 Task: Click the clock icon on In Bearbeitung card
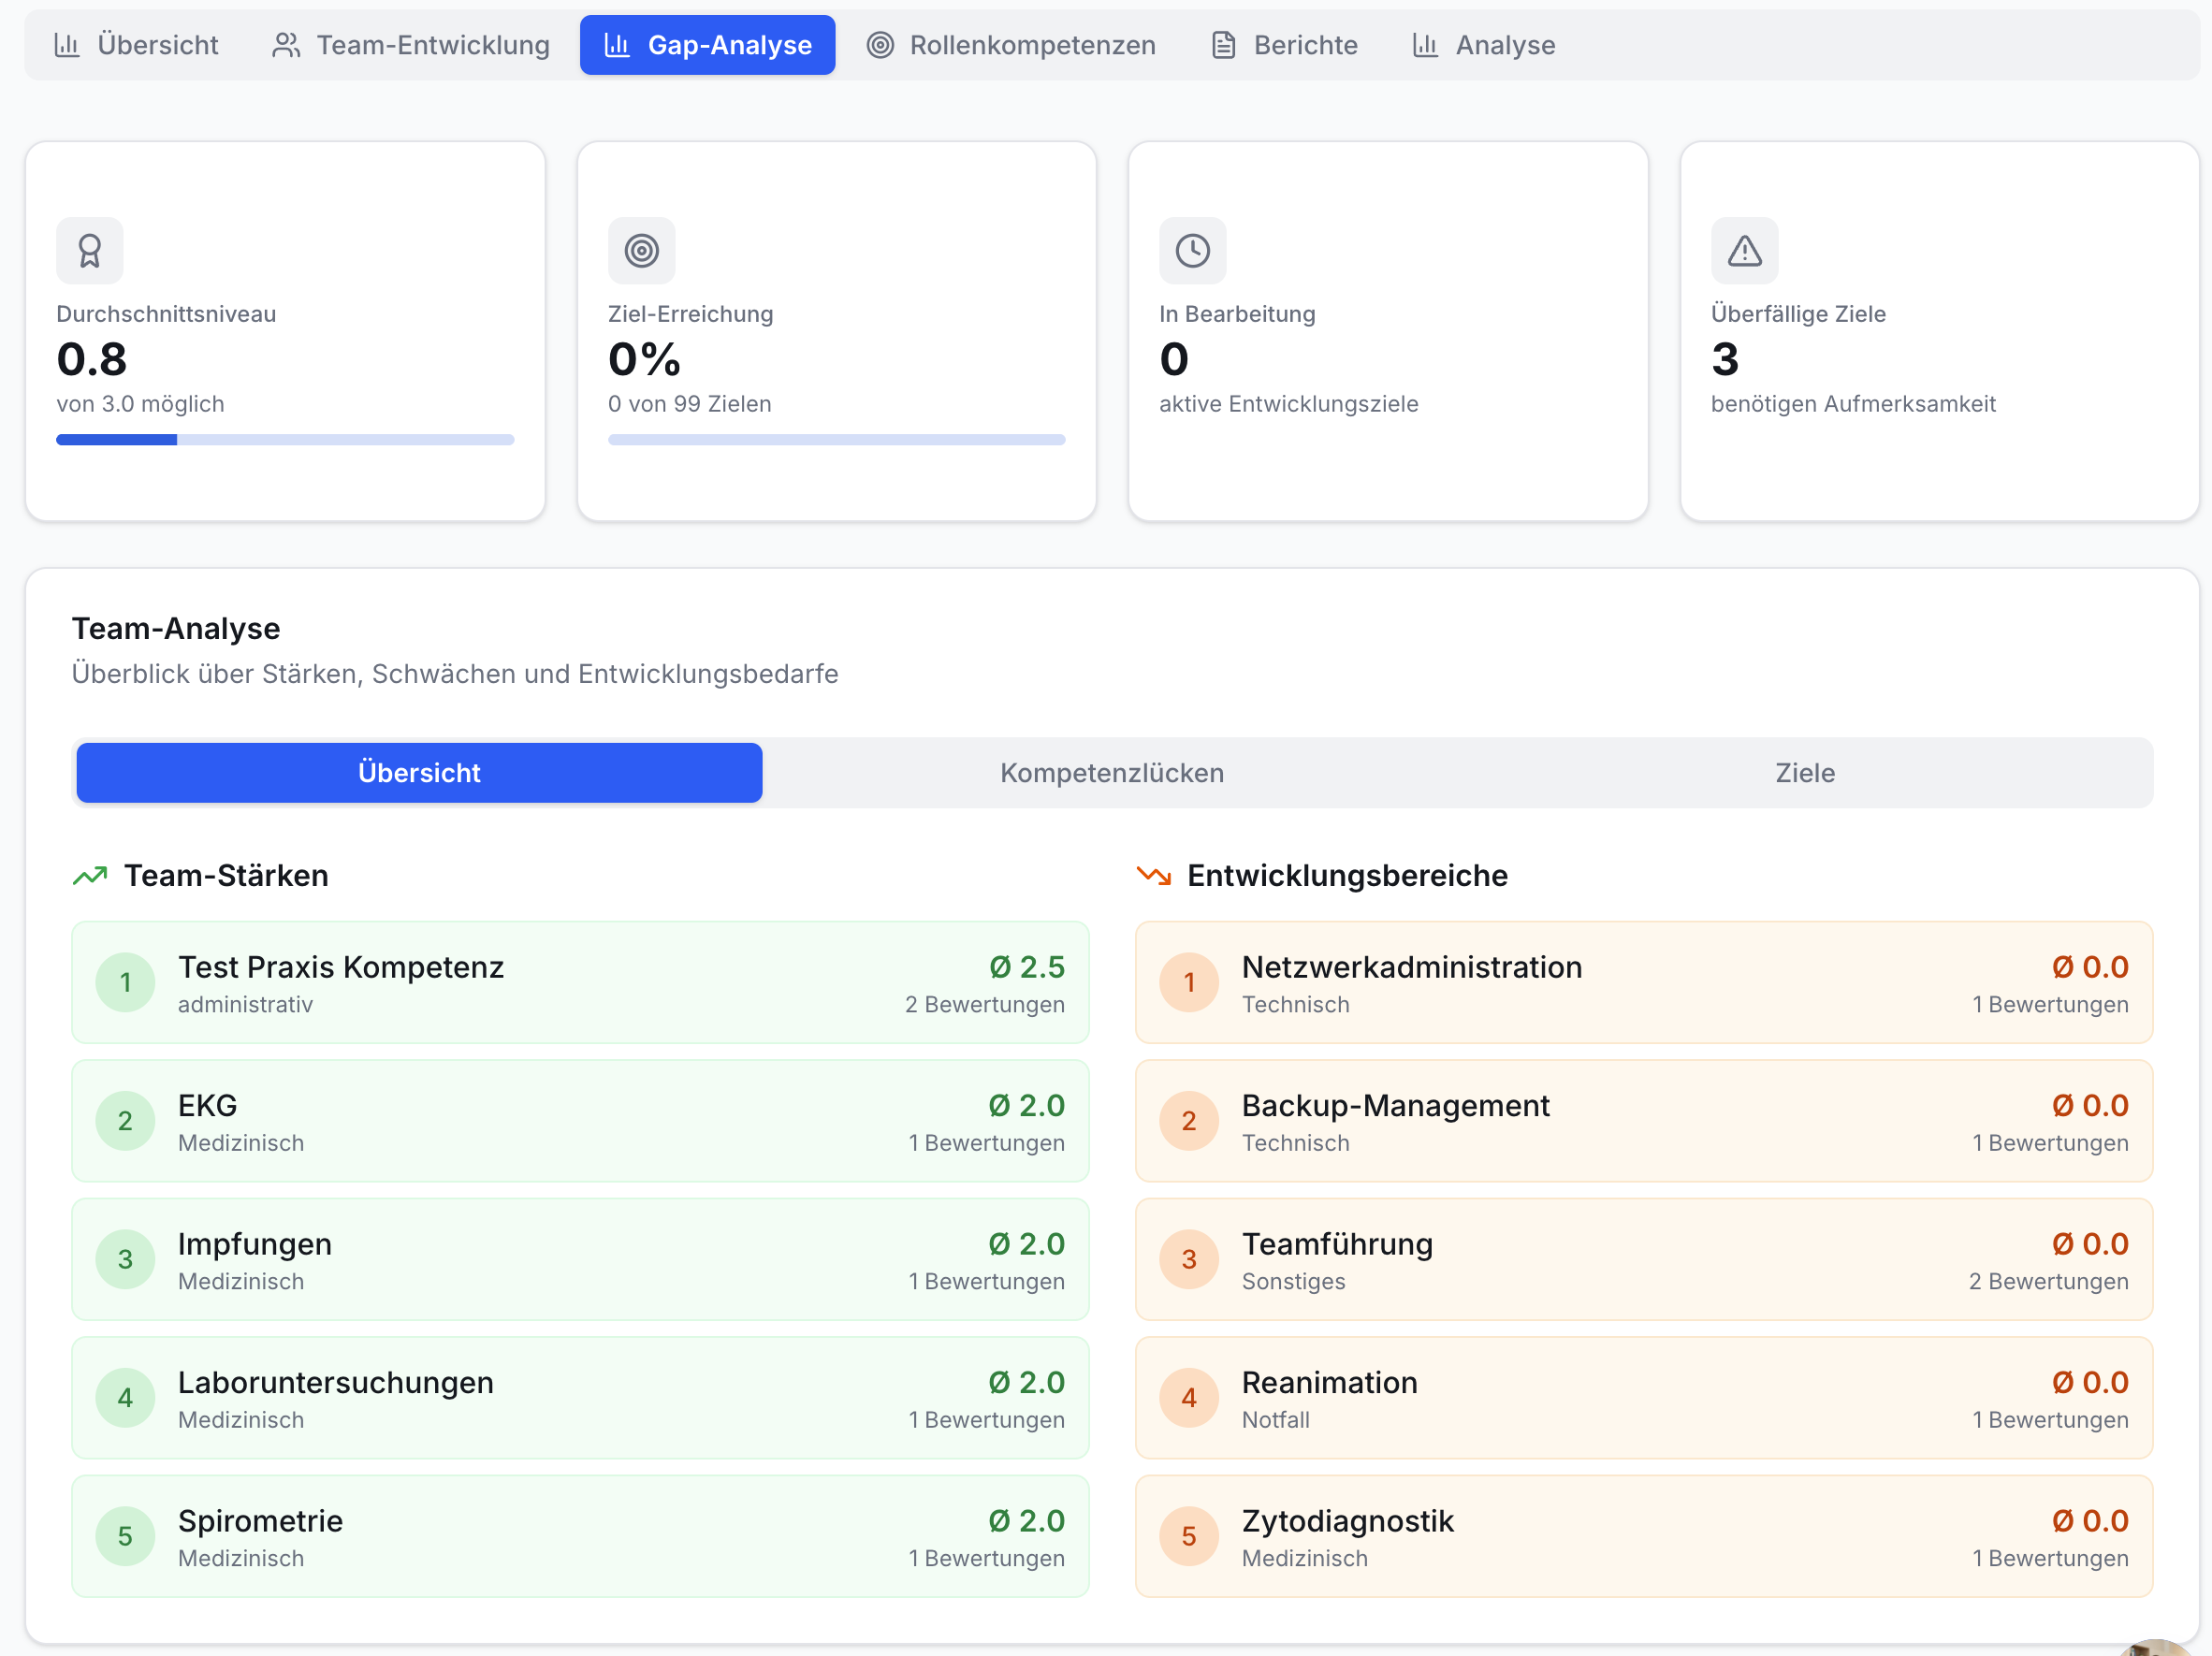[1192, 250]
